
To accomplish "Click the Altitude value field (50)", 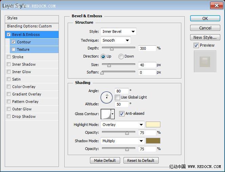I will coord(122,104).
